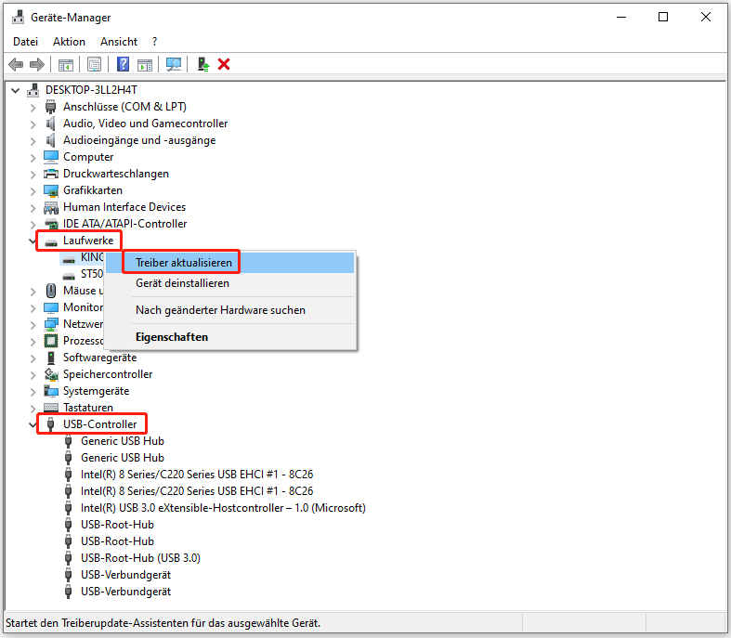Image resolution: width=731 pixels, height=638 pixels.
Task: Click the blue Help question mark icon
Action: coord(124,64)
